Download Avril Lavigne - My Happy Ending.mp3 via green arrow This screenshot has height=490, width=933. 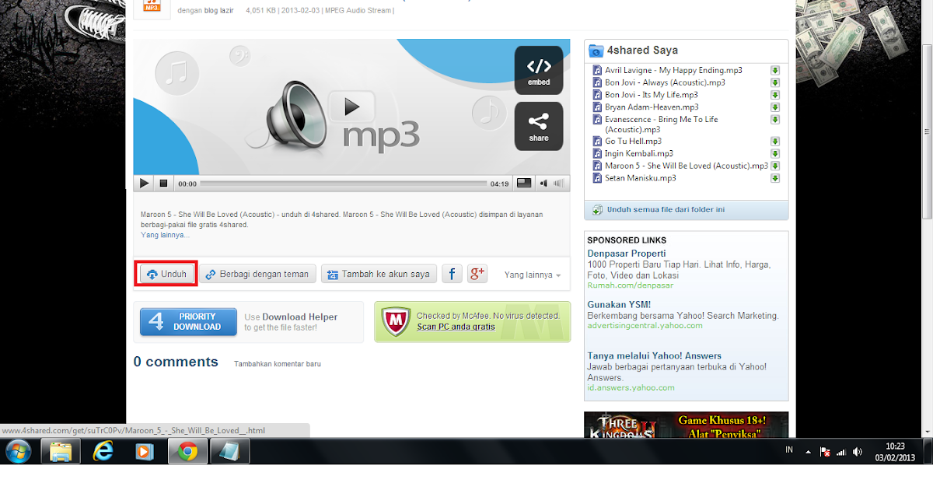tap(775, 70)
